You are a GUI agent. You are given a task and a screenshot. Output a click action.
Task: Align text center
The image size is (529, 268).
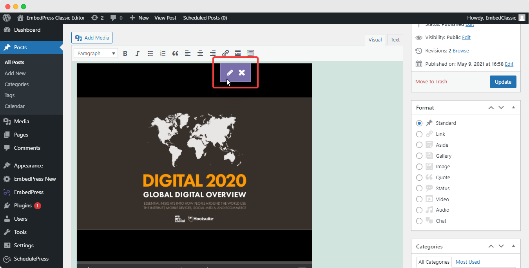point(200,53)
